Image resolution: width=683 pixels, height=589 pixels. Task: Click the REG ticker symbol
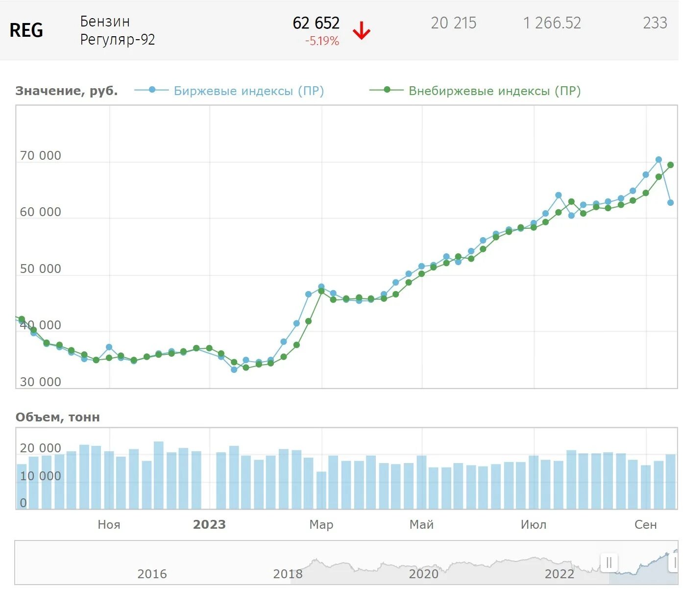click(x=26, y=30)
